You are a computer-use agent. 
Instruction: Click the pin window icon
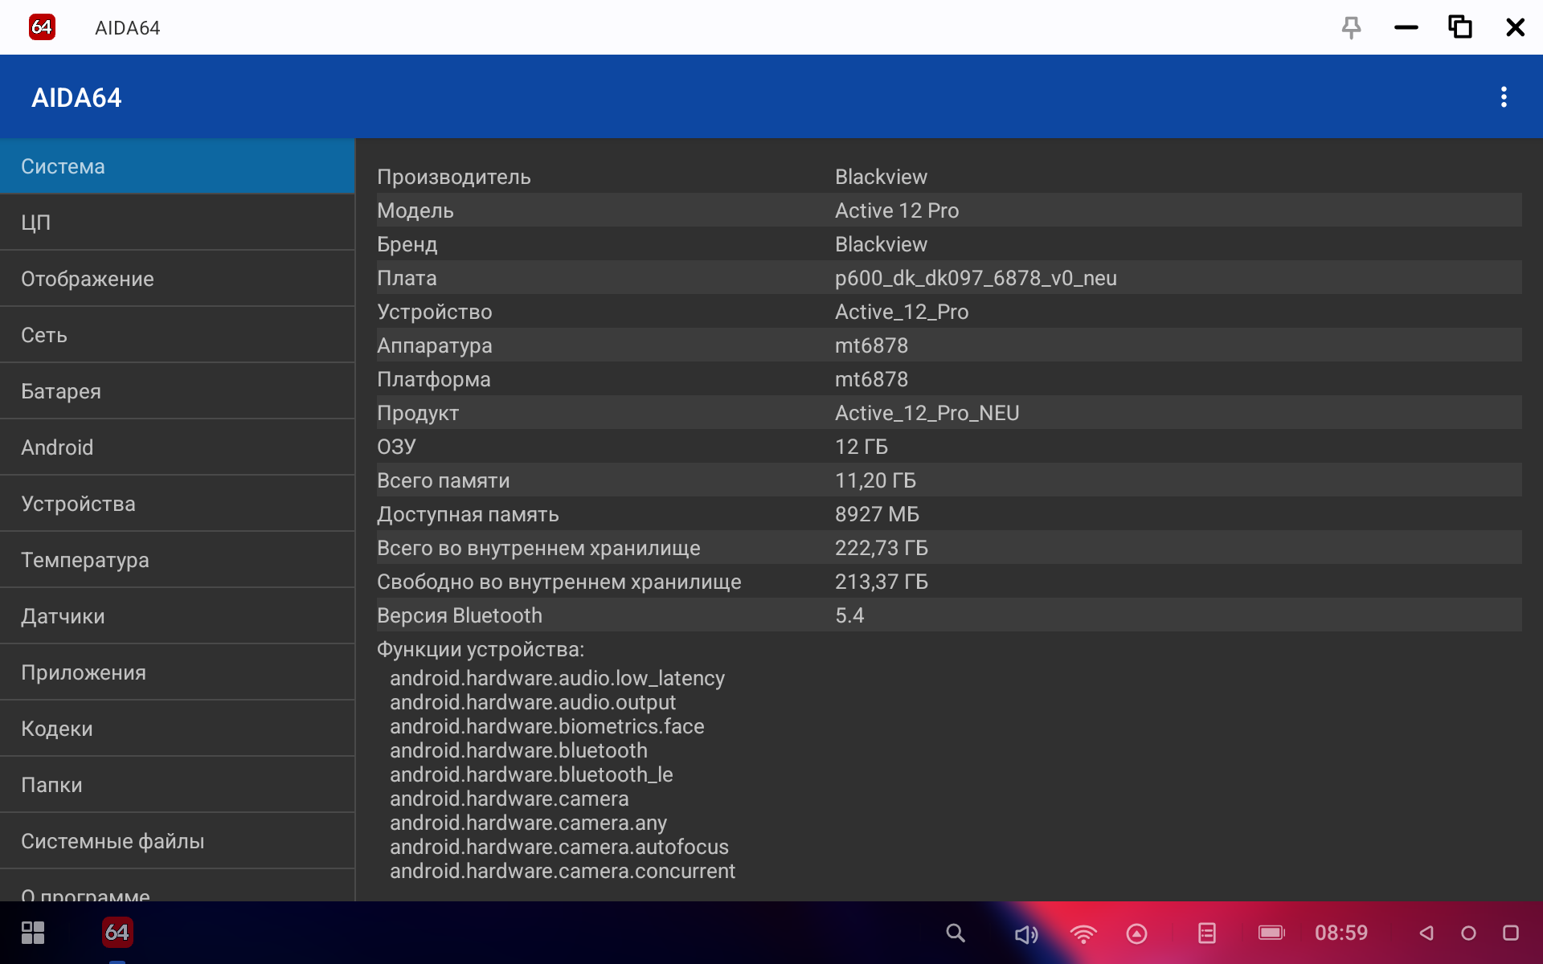[x=1351, y=27]
